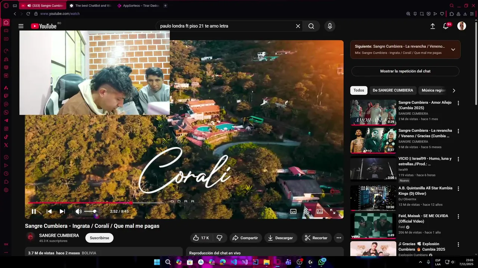Open TikTok in Opera sidebar

[x=6, y=137]
